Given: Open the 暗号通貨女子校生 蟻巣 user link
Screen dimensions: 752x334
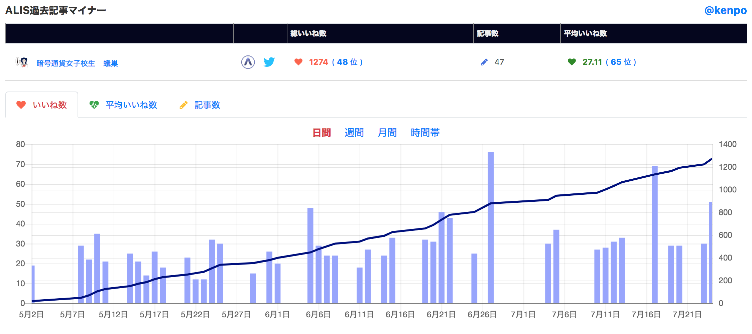Looking at the screenshot, I should pos(77,63).
